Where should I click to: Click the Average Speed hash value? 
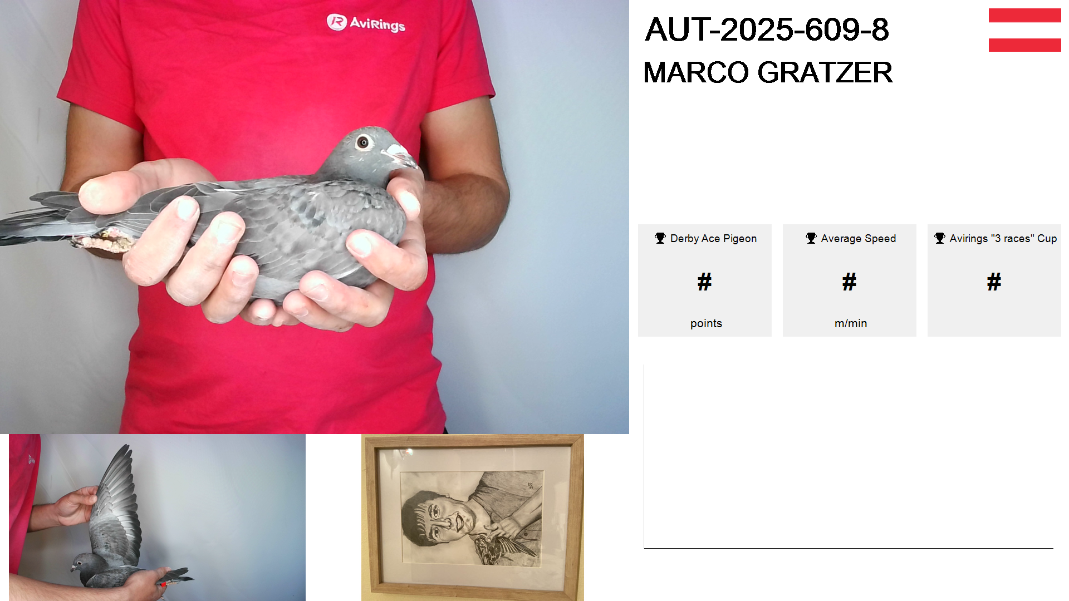coord(850,282)
